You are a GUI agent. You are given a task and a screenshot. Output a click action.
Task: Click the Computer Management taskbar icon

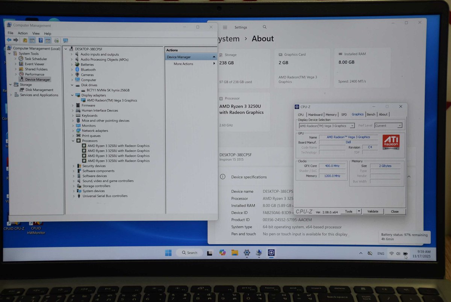point(259,253)
